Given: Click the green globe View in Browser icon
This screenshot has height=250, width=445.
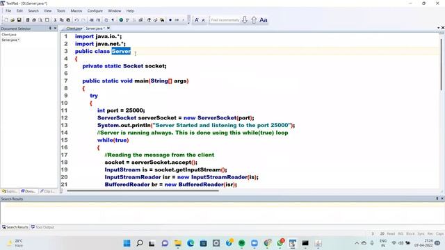Looking at the screenshot, I should (121, 20).
